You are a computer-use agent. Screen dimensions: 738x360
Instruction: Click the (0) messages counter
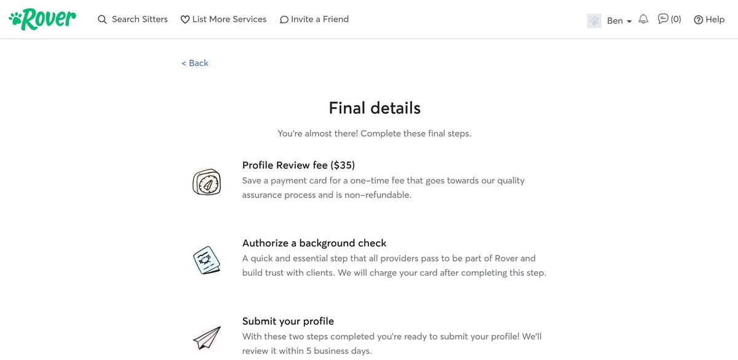(676, 19)
